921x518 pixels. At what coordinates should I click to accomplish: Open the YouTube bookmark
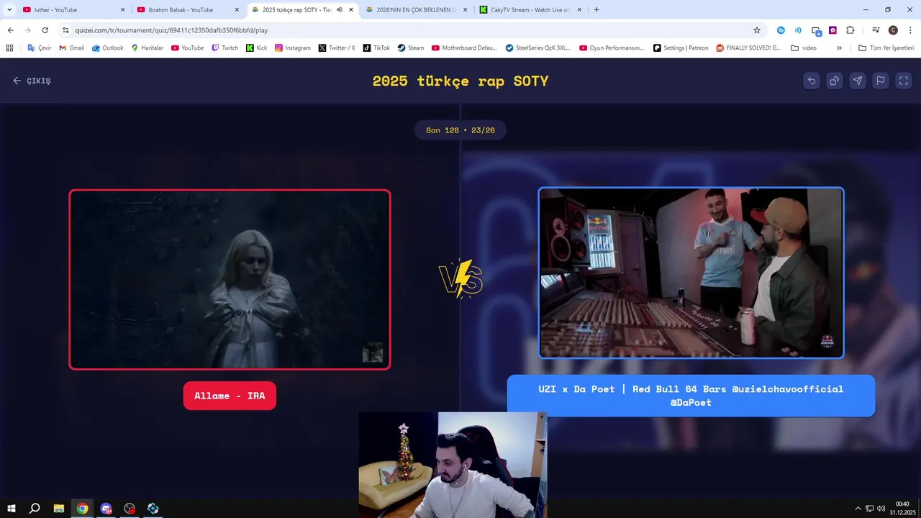click(187, 48)
